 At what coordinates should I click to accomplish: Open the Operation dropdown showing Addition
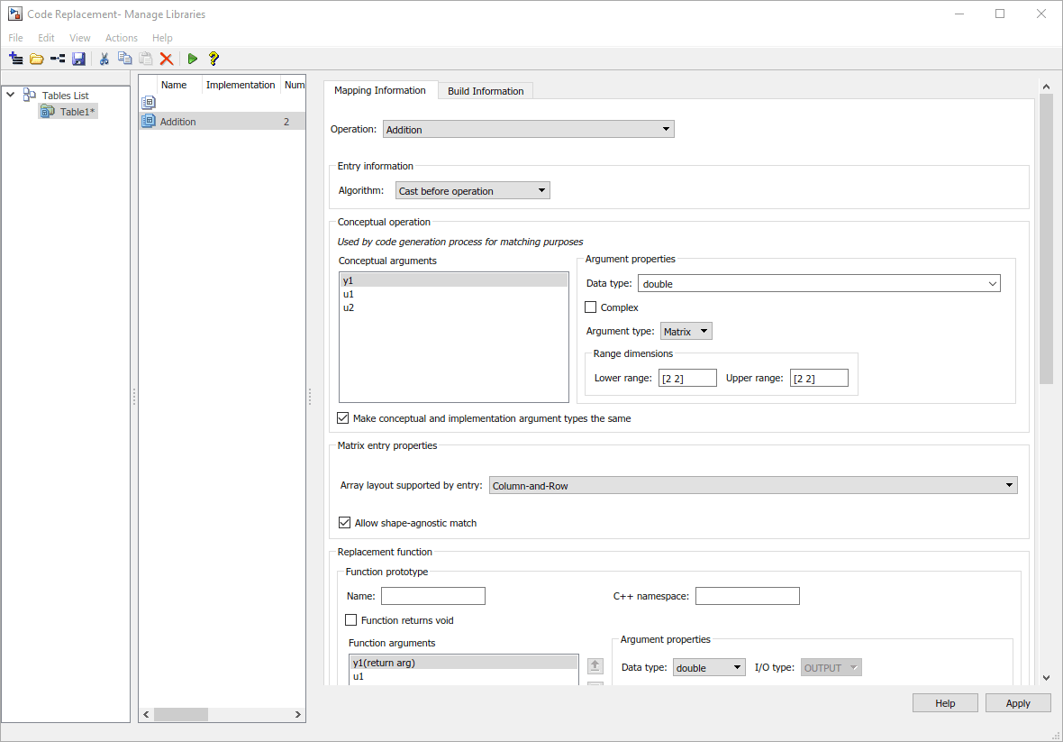[x=529, y=130]
